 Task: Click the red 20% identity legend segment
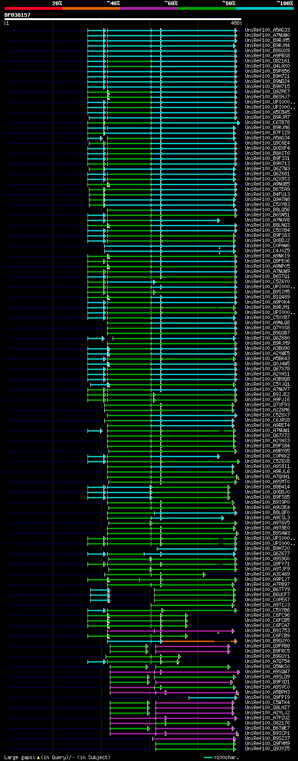click(34, 8)
